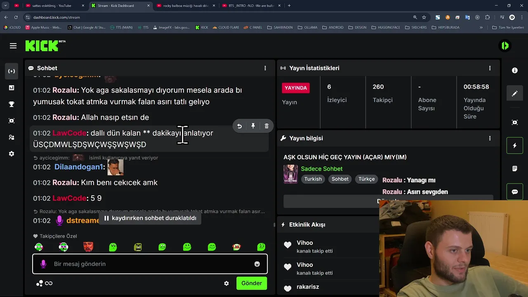The width and height of the screenshot is (528, 297).
Task: Click the pencil edit icon in right sidebar
Action: click(x=515, y=94)
